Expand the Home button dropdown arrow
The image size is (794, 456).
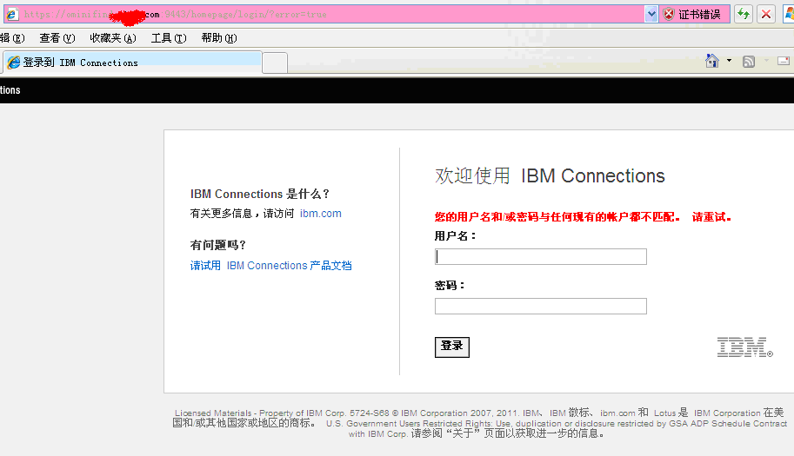click(x=729, y=61)
